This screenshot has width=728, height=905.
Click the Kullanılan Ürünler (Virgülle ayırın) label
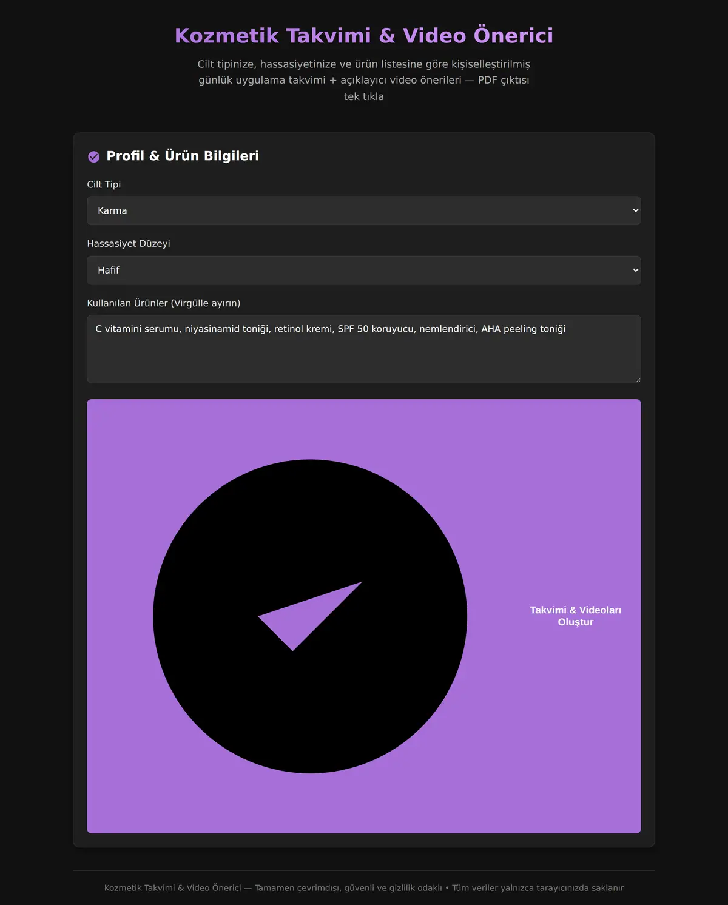164,303
